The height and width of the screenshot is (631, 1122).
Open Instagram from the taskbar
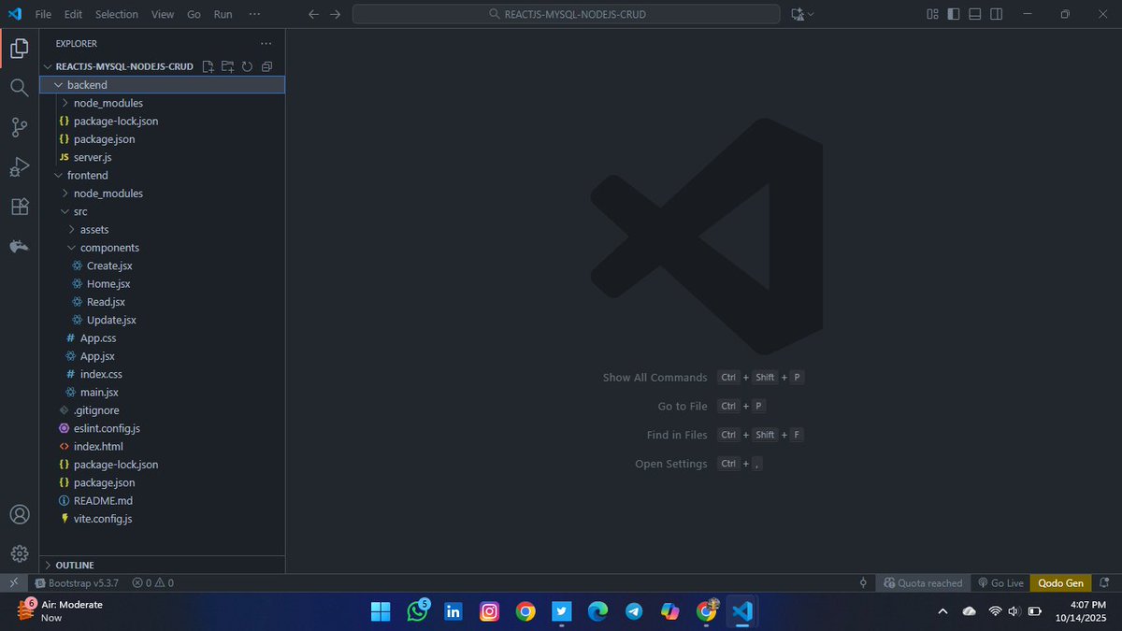(x=489, y=611)
